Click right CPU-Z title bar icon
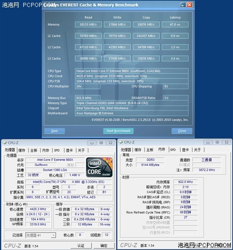 pos(121,142)
